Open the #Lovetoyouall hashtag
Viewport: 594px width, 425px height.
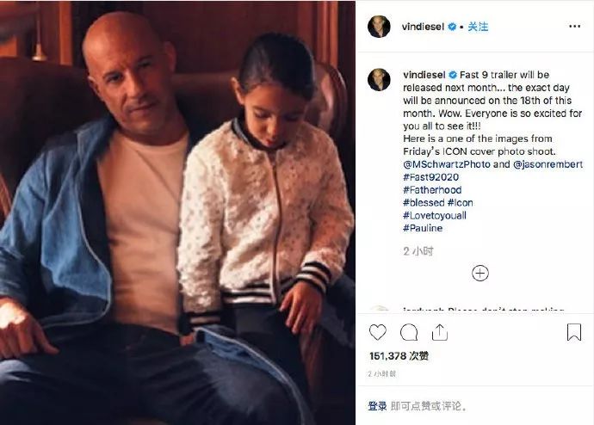pos(435,215)
